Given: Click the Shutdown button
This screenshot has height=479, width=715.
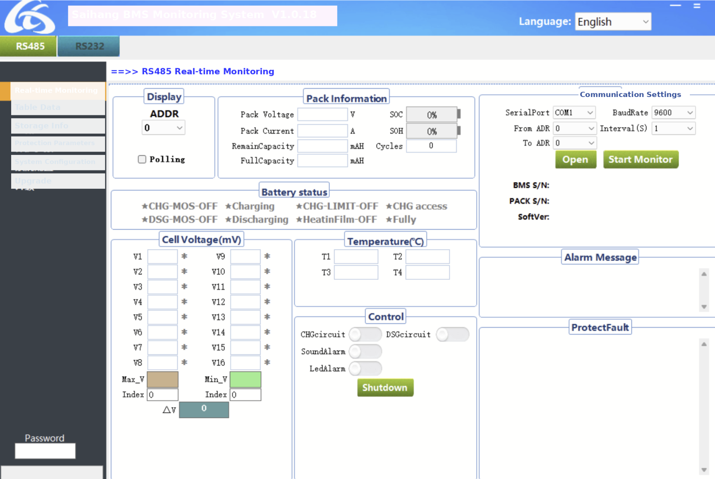Looking at the screenshot, I should coord(385,388).
